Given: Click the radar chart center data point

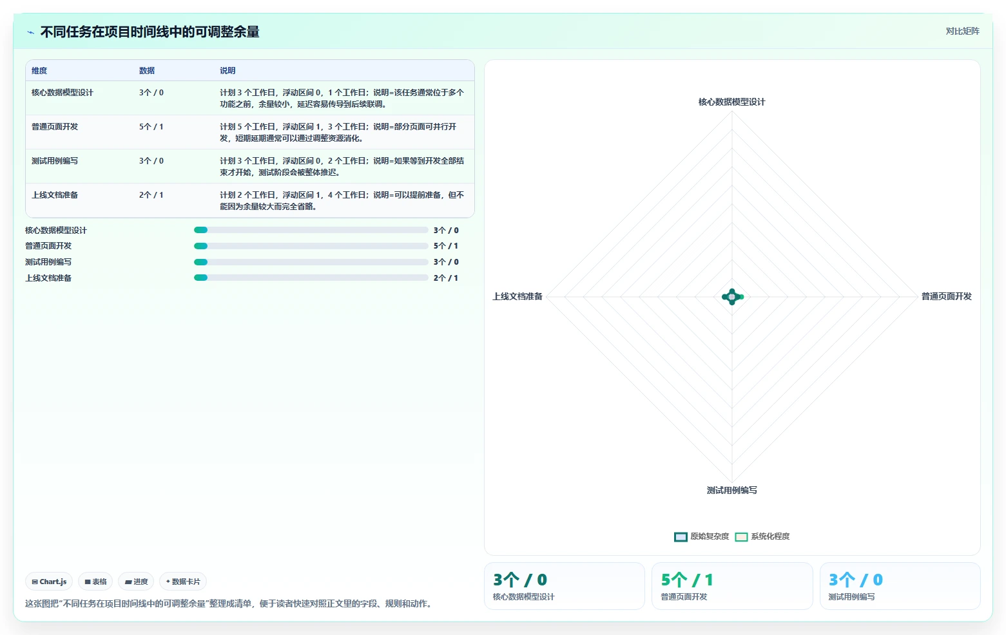Looking at the screenshot, I should point(731,297).
